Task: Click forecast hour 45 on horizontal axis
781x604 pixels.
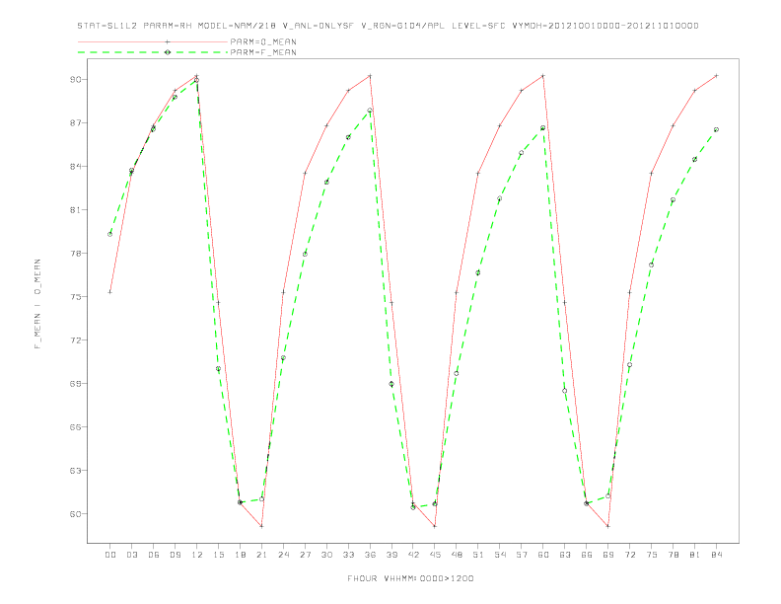Action: [435, 555]
